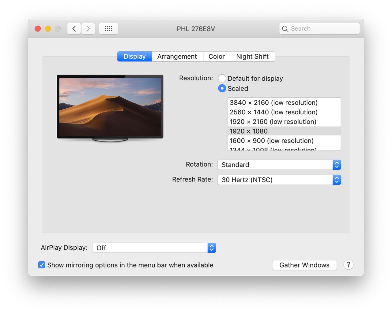Click the monitor wallpaper preview thumbnail
This screenshot has width=392, height=313.
coord(110,107)
